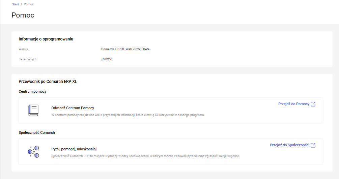Click the database name 'xl20250'

[x=107, y=59]
